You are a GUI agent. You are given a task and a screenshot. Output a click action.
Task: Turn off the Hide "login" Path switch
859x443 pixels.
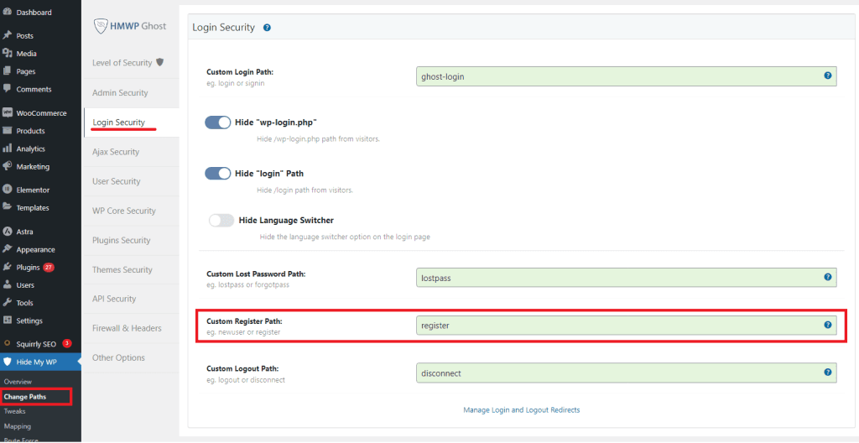pos(218,174)
